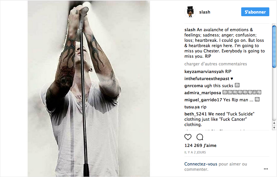Image resolution: width=277 pixels, height=177 pixels.
Task: Visit admira_mariposa's profile
Action: tap(203, 93)
